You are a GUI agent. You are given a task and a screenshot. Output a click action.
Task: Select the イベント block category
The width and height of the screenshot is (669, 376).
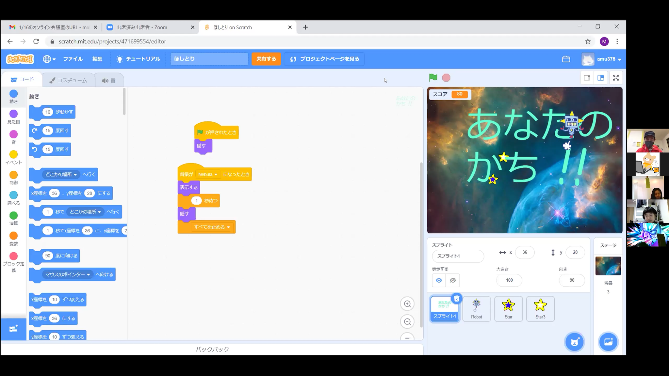(13, 158)
